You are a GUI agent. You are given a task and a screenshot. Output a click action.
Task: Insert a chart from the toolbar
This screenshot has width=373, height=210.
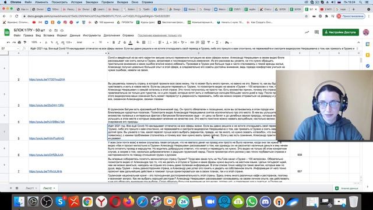pyautogui.click(x=203, y=43)
